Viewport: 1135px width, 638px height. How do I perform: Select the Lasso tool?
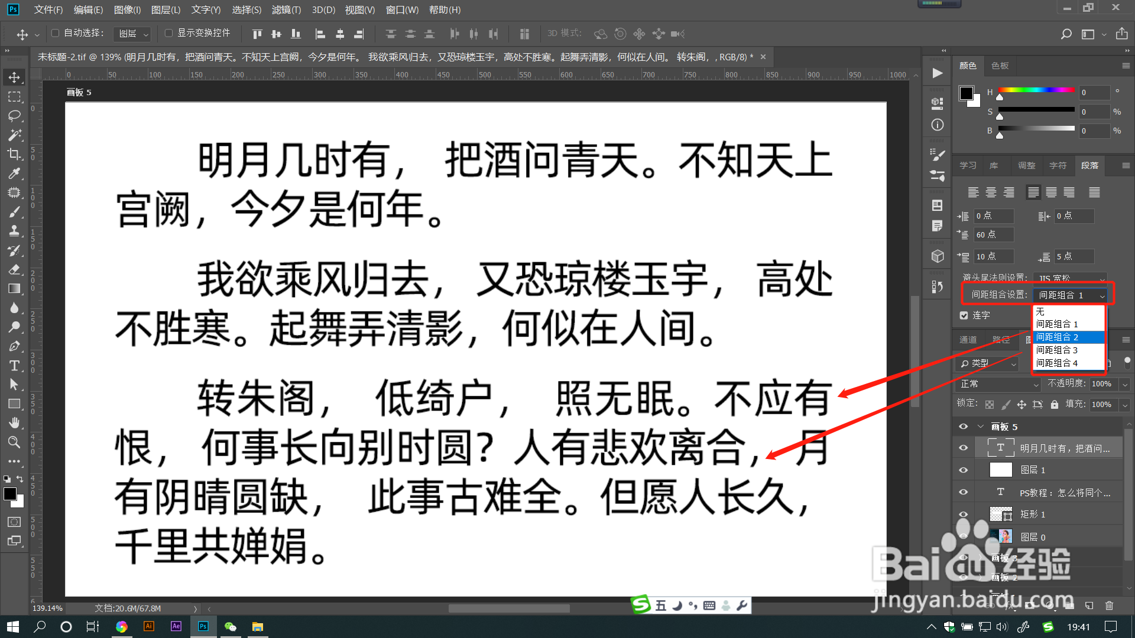coord(14,116)
